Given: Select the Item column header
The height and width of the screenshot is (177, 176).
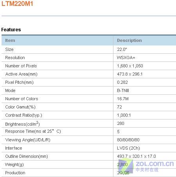Looking at the screenshot, I should click(10, 40).
